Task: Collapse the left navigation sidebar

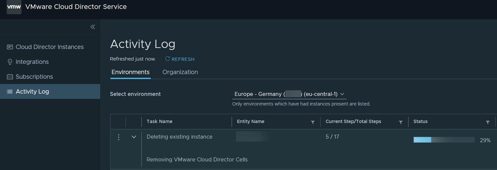Action: [x=93, y=27]
